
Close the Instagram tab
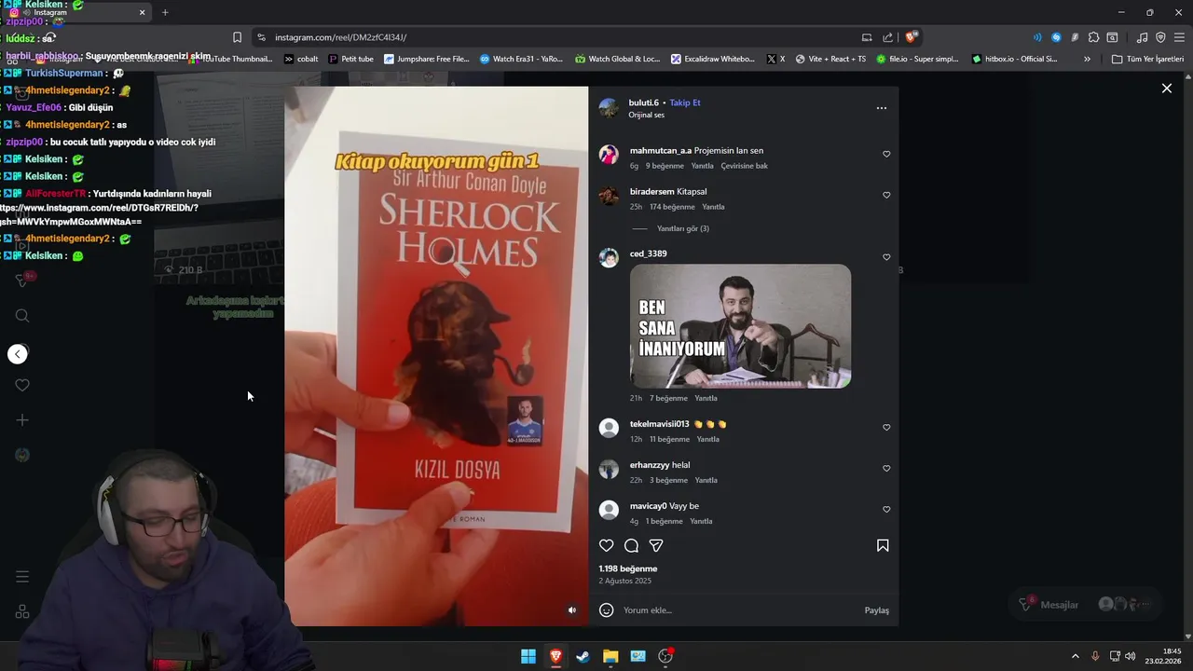[142, 12]
